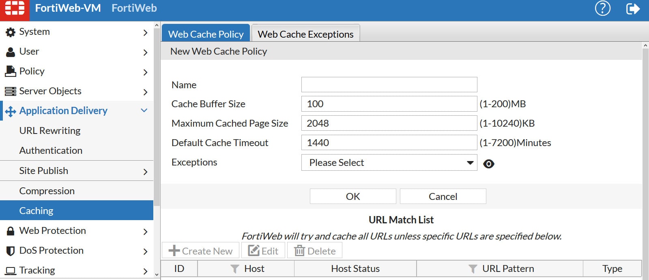This screenshot has width=649, height=280.
Task: Click the Host column filter icon
Action: [x=234, y=269]
